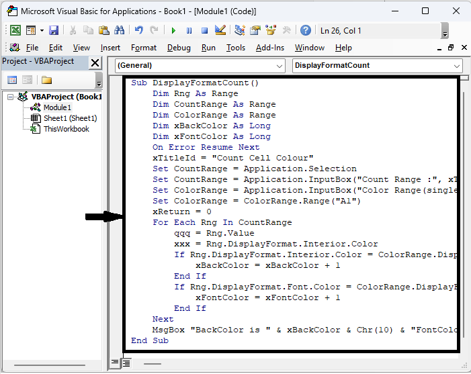Click the Cut scissors icon
471x374 pixels.
[x=73, y=30]
